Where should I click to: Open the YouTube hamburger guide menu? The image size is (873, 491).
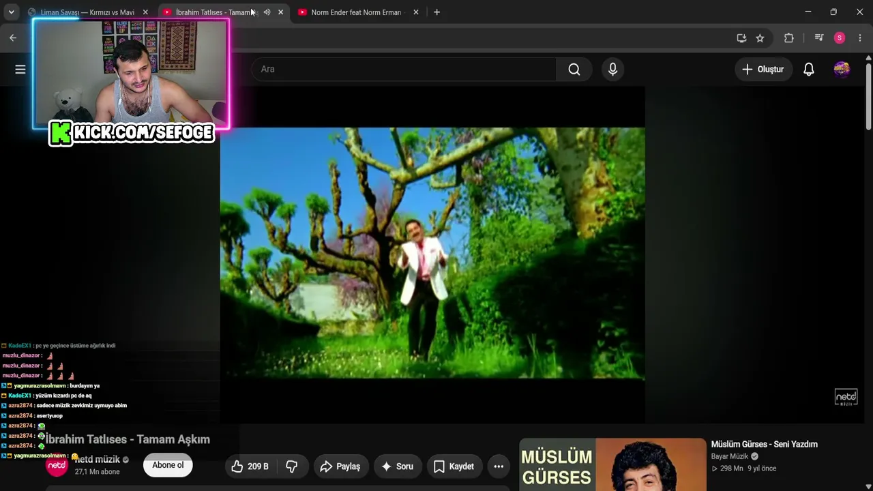(20, 69)
